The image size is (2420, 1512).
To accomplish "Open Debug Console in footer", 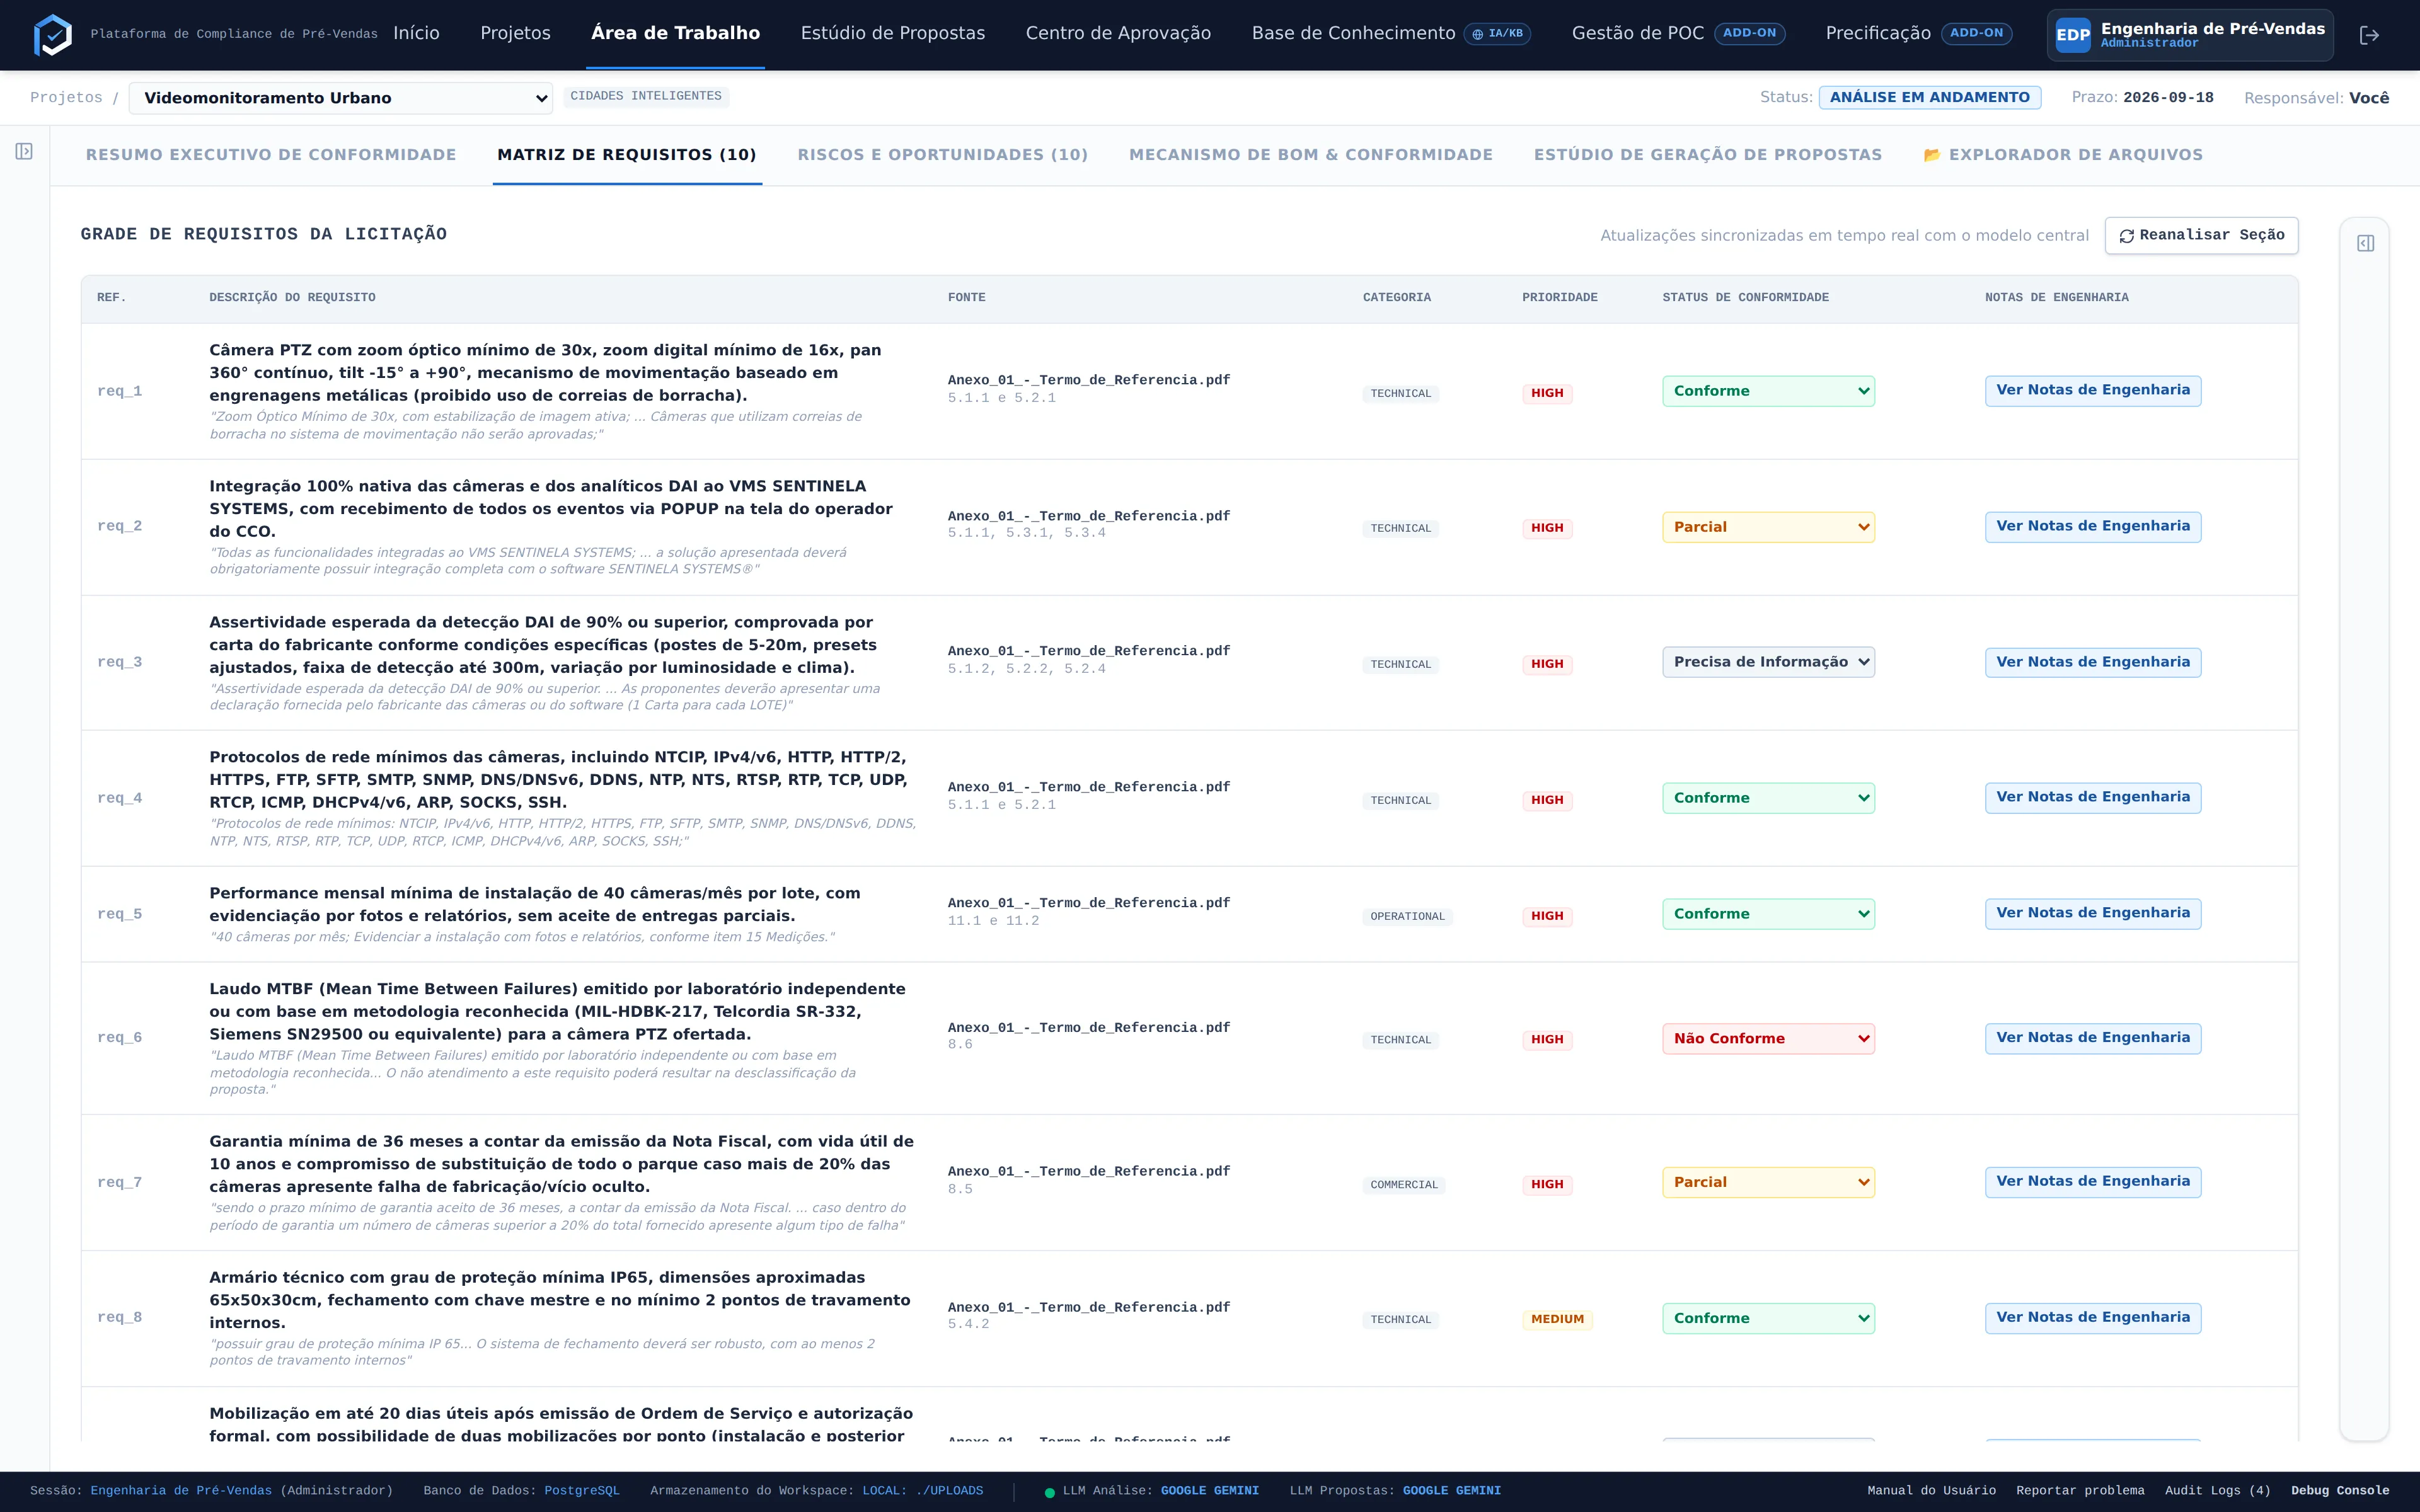I will point(2340,1491).
